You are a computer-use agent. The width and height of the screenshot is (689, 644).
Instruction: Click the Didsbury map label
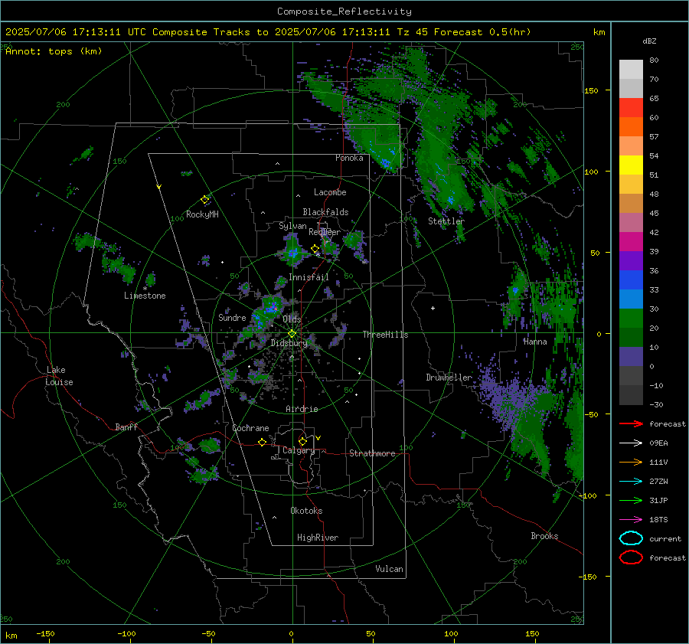[x=289, y=343]
